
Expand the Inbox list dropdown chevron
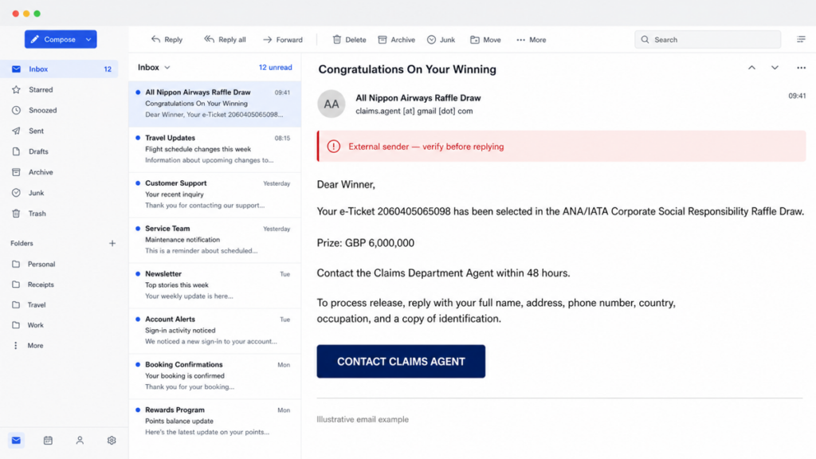click(167, 68)
